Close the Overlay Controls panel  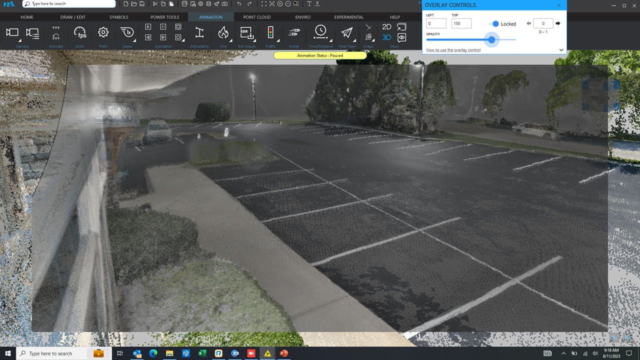(559, 5)
